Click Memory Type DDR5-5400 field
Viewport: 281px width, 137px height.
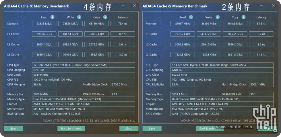pos(84,99)
